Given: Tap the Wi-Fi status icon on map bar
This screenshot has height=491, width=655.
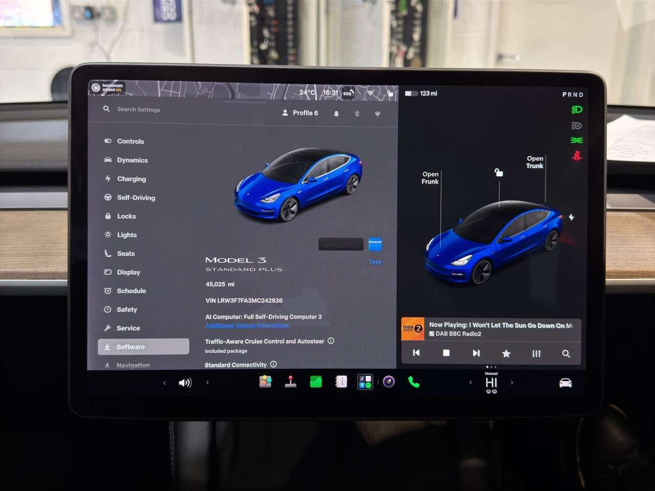Looking at the screenshot, I should click(x=370, y=93).
